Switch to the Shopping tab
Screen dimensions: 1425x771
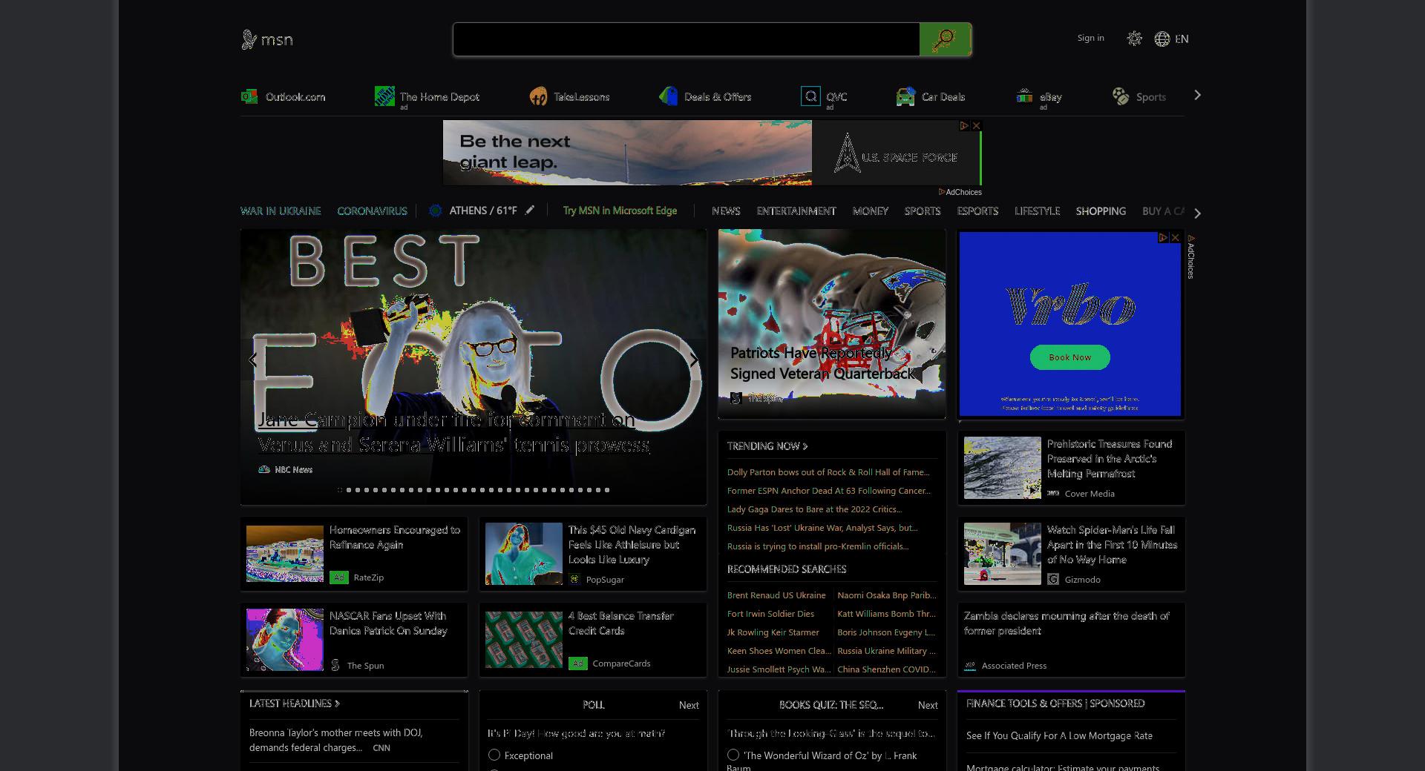[1101, 211]
